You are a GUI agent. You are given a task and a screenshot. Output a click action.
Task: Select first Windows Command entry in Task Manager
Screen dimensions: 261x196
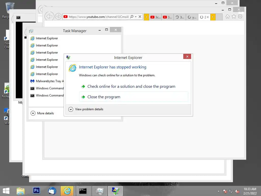47,88
